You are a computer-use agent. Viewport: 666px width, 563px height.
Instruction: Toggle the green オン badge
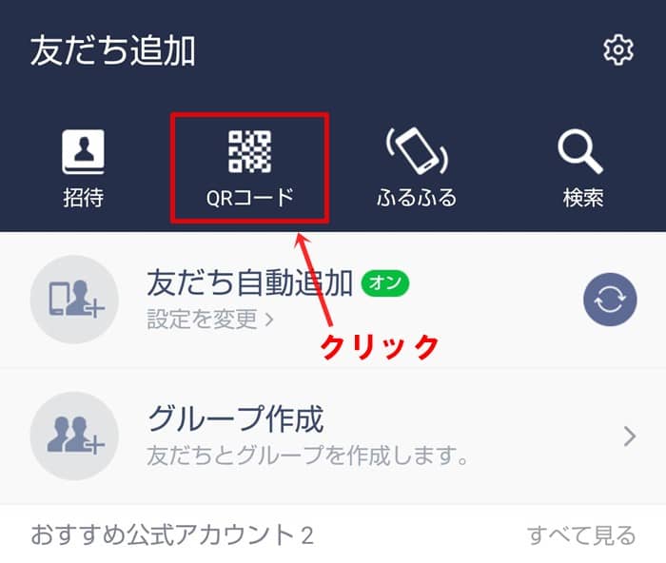coord(385,283)
